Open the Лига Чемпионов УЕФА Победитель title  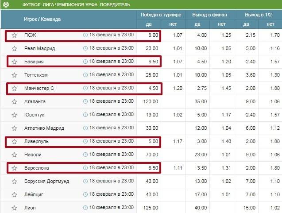pyautogui.click(x=76, y=4)
